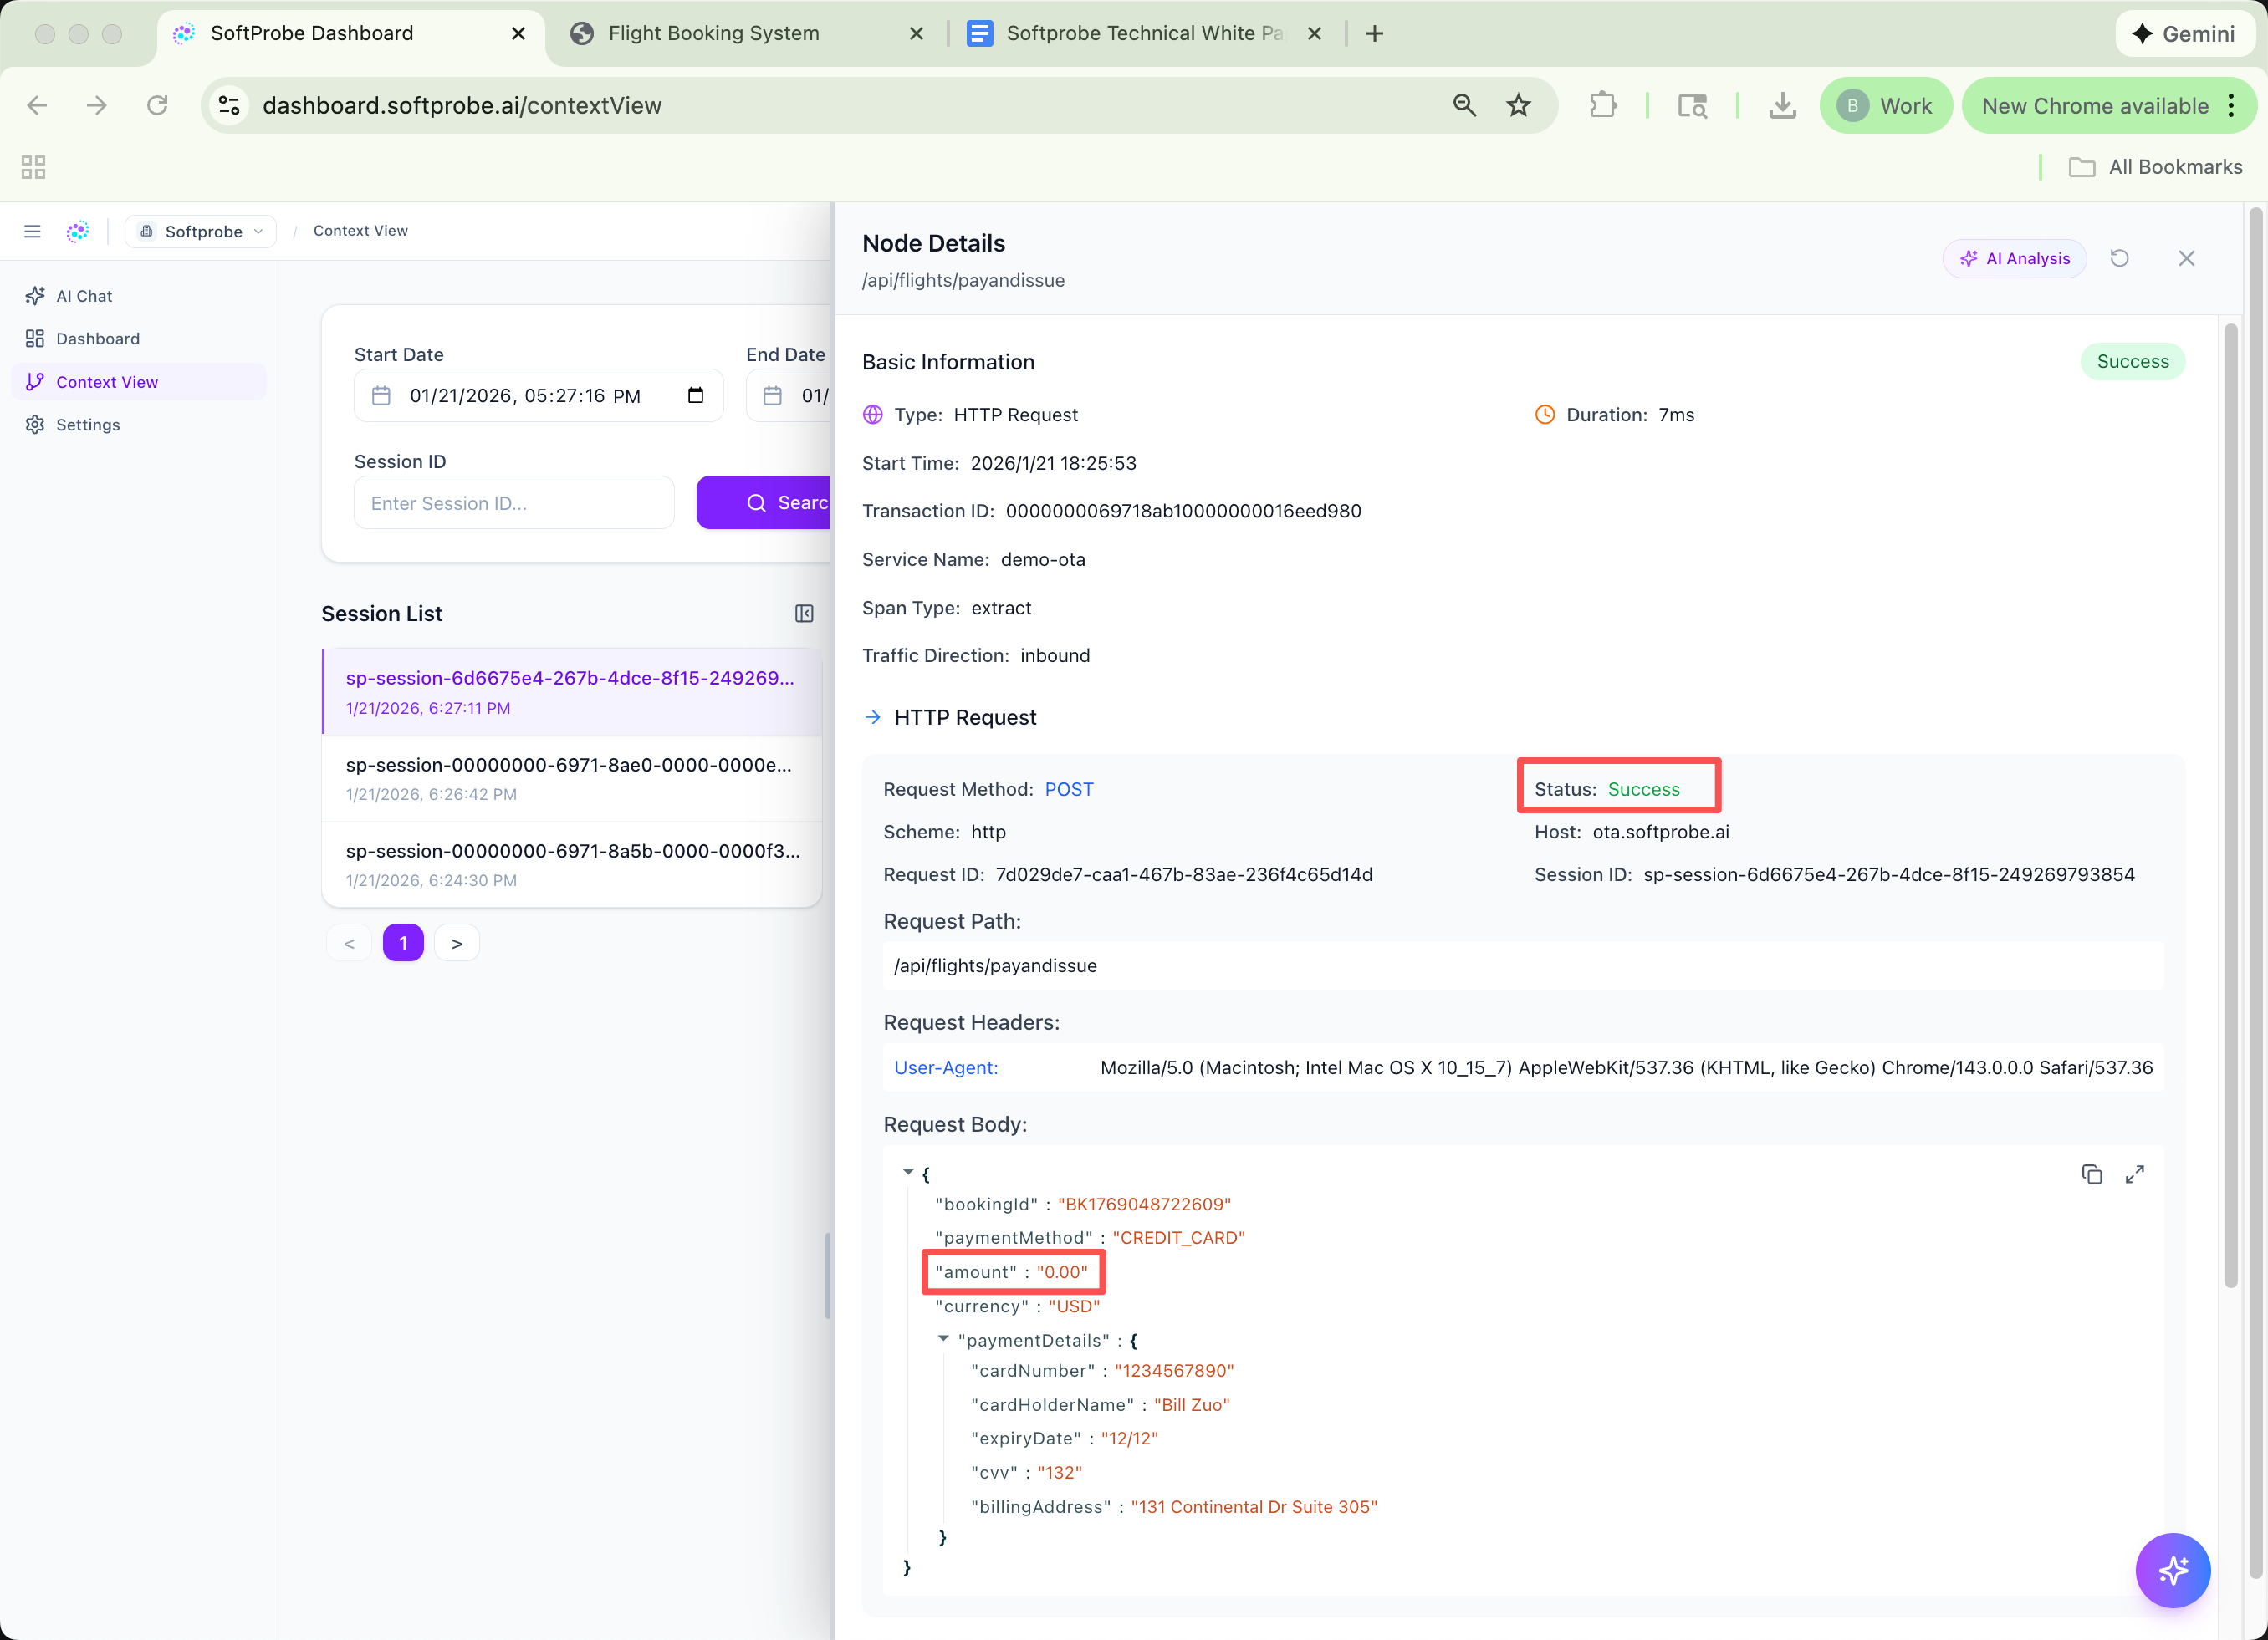Open the Softprobe workspace dropdown
This screenshot has height=1640, width=2268.
click(202, 231)
